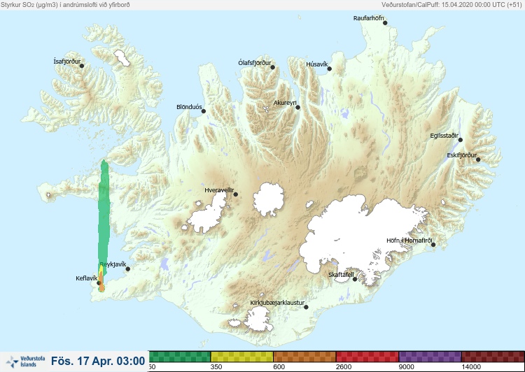The image size is (525, 372).
Task: Click the Raufarhöfn marker dot
Action: [x=385, y=23]
